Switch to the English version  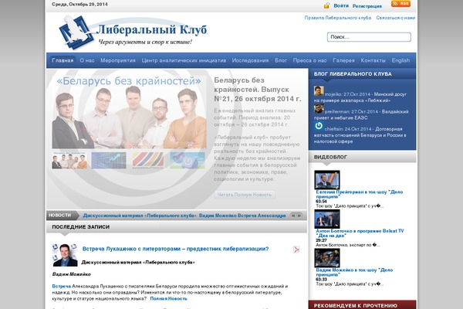[x=400, y=60]
